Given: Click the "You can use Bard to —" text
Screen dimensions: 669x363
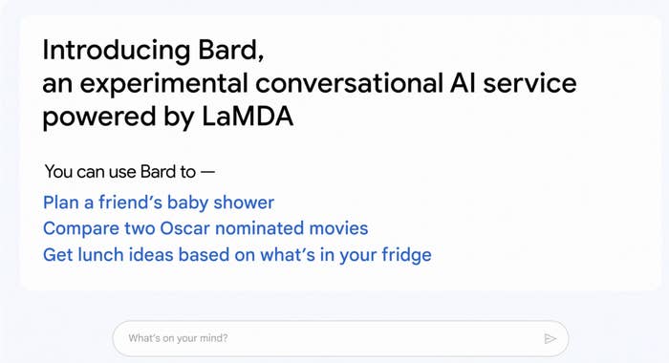Looking at the screenshot, I should point(130,172).
